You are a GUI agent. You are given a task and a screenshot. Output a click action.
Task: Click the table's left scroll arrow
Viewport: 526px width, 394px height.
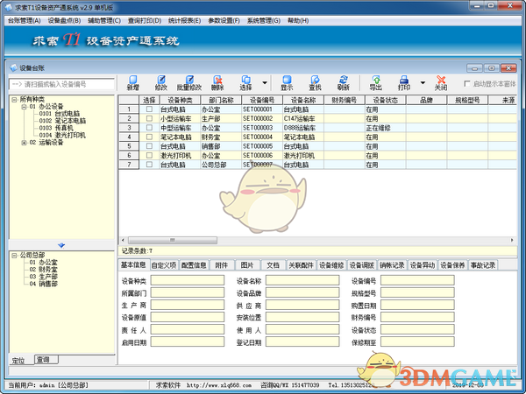tap(123, 240)
